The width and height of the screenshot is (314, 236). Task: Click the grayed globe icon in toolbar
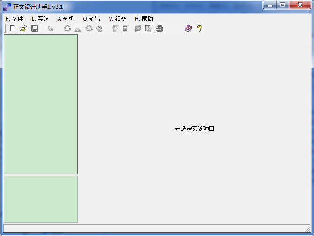click(137, 29)
